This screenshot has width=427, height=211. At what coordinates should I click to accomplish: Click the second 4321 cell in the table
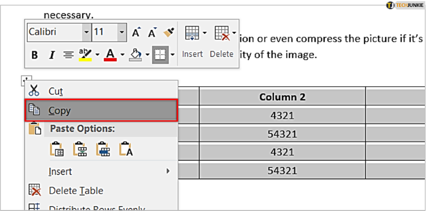click(x=282, y=152)
